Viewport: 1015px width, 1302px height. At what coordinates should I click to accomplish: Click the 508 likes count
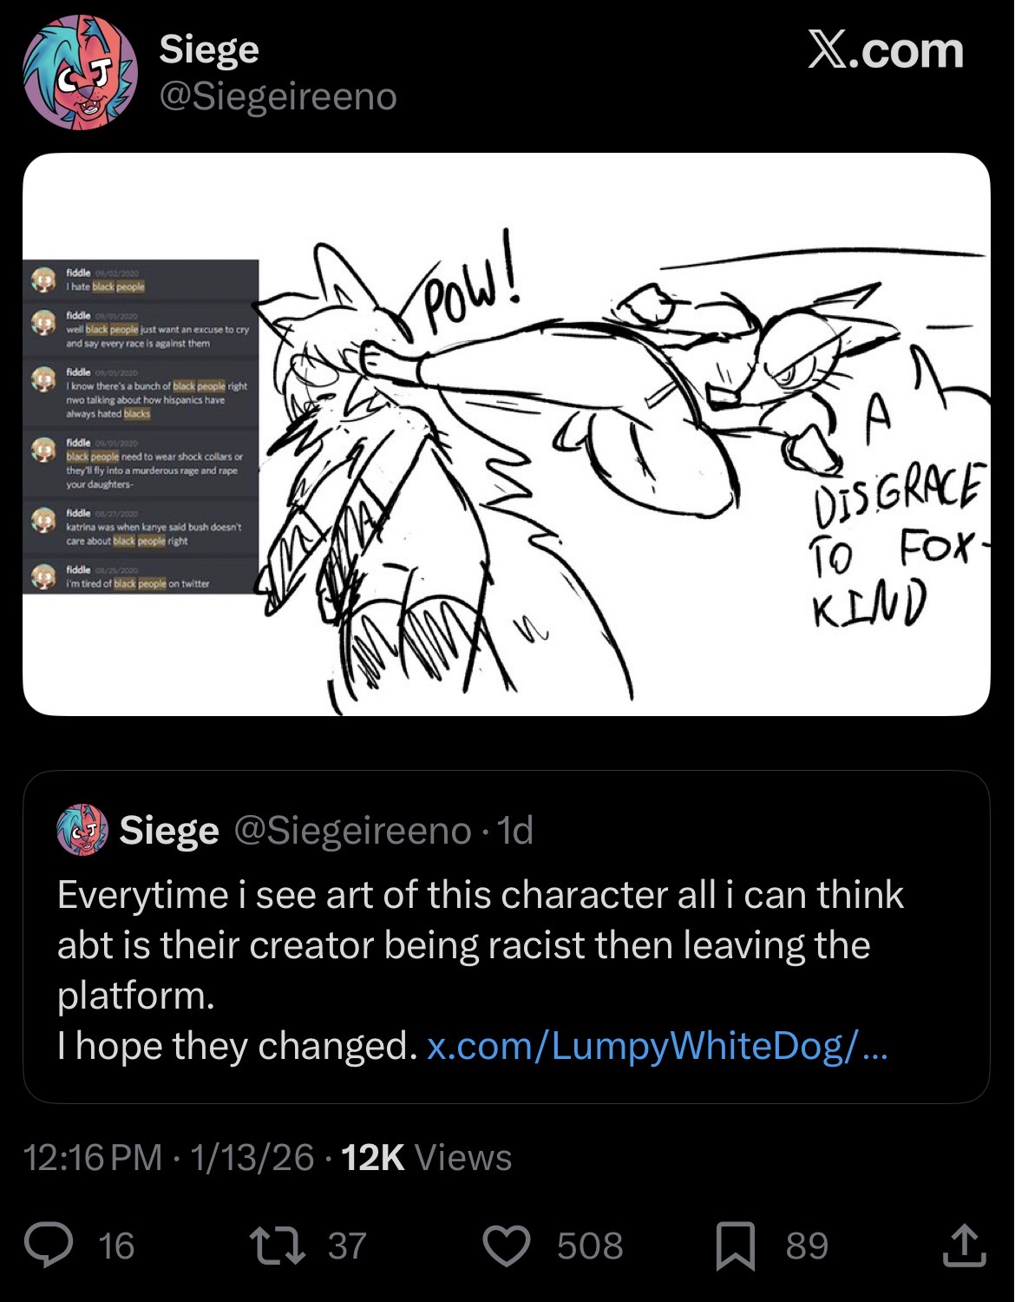[x=590, y=1246]
